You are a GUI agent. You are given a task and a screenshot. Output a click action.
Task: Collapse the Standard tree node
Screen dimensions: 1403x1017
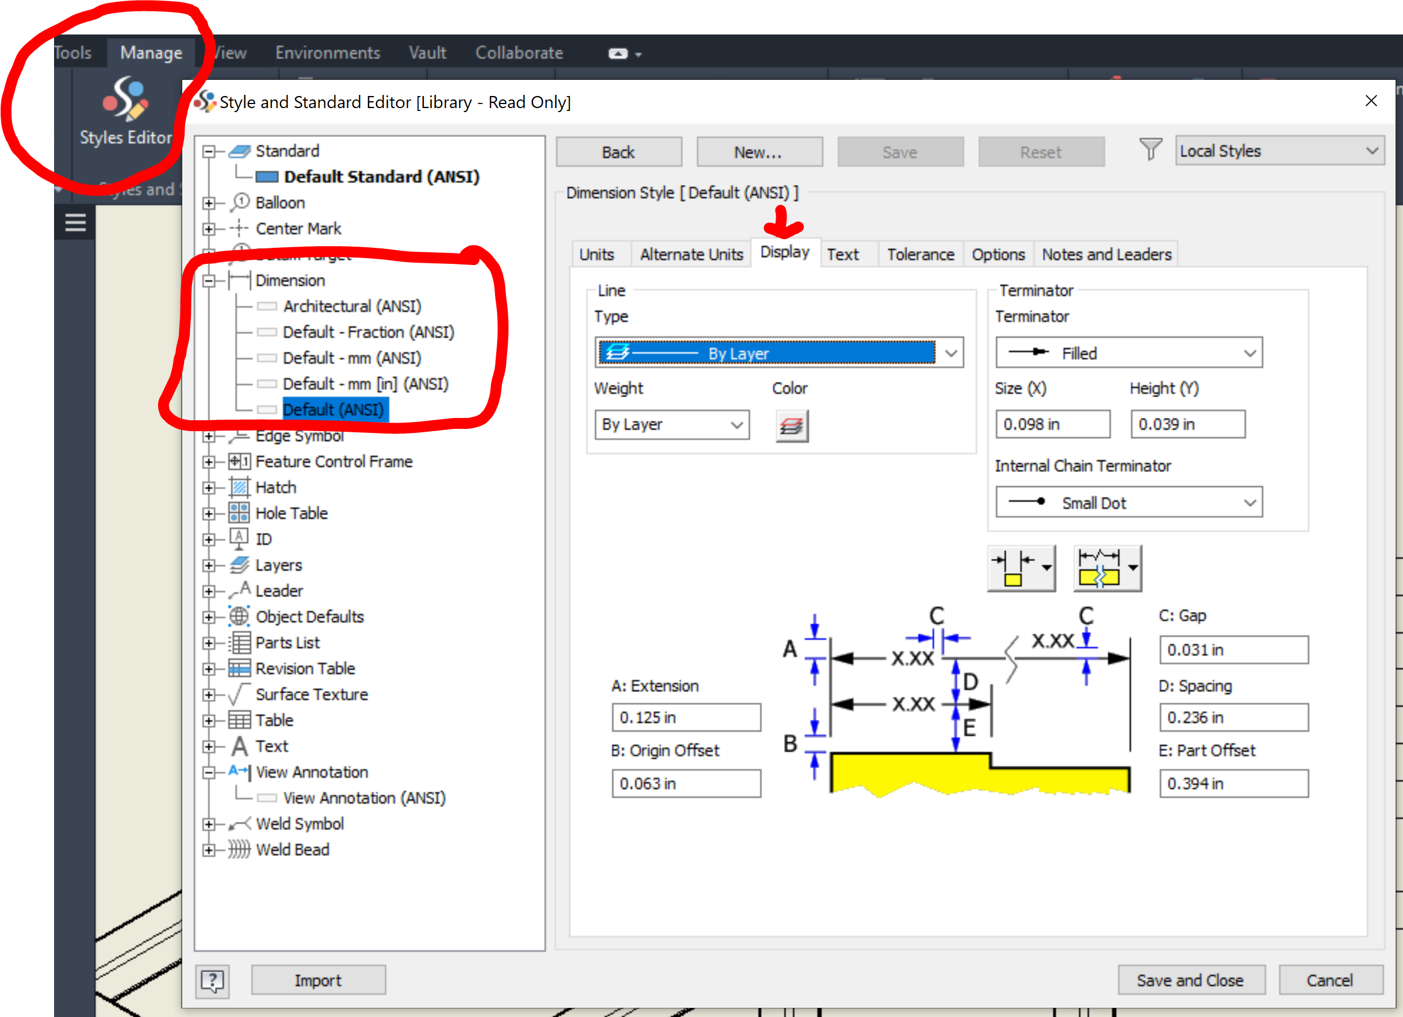209,152
